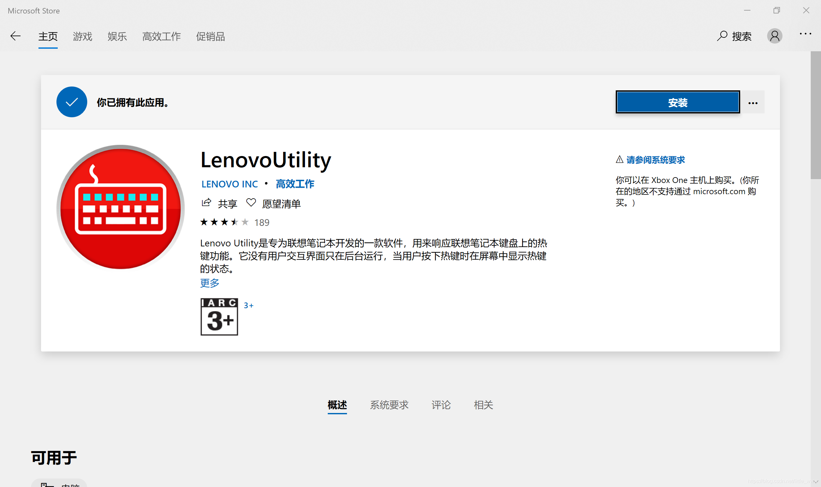This screenshot has height=487, width=821.
Task: Click the LenovoUtility keyboard app icon
Action: tap(121, 207)
